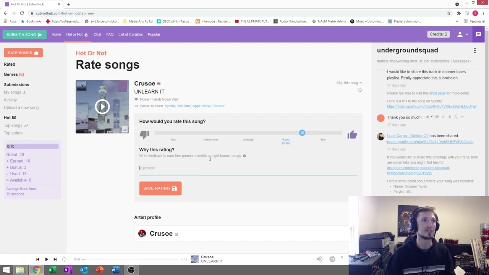Open the Rated sidebar item

10,64
